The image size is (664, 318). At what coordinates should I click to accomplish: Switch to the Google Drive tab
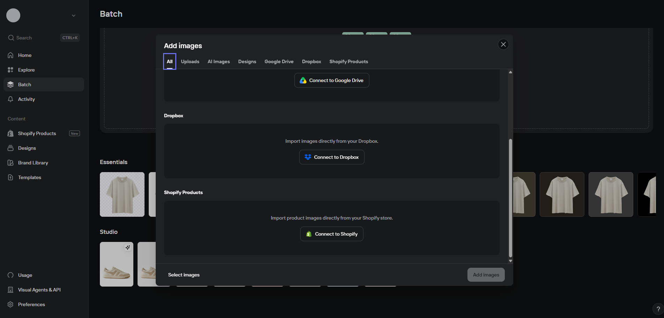tap(279, 61)
